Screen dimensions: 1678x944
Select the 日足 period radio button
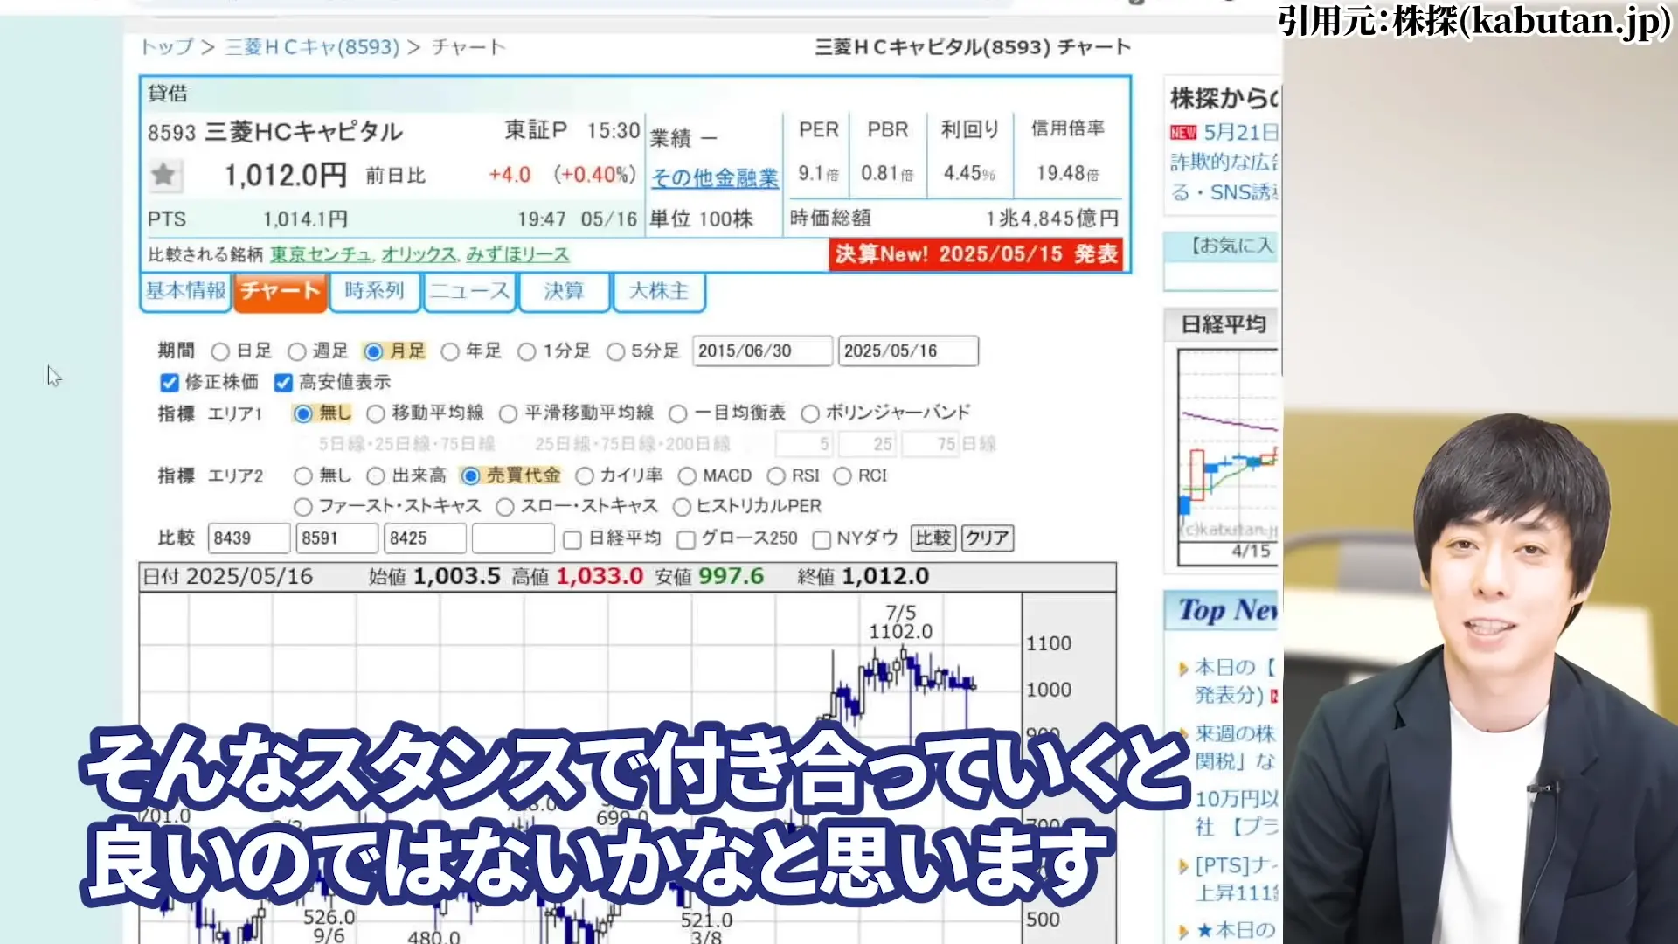pyautogui.click(x=220, y=351)
